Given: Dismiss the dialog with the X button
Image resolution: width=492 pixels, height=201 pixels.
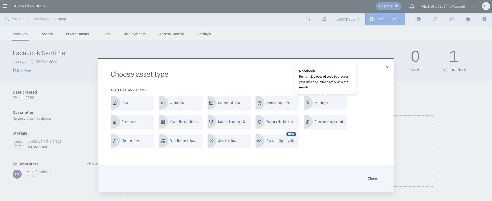Looking at the screenshot, I should [387, 67].
